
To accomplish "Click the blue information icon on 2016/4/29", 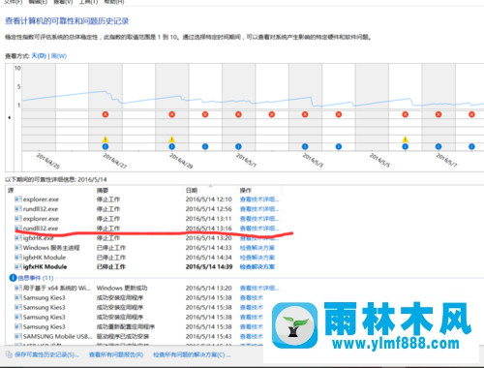I will 172,146.
